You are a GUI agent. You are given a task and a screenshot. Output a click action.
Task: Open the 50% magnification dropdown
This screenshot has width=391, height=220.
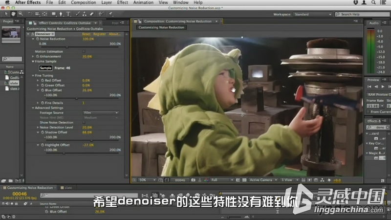point(147,180)
